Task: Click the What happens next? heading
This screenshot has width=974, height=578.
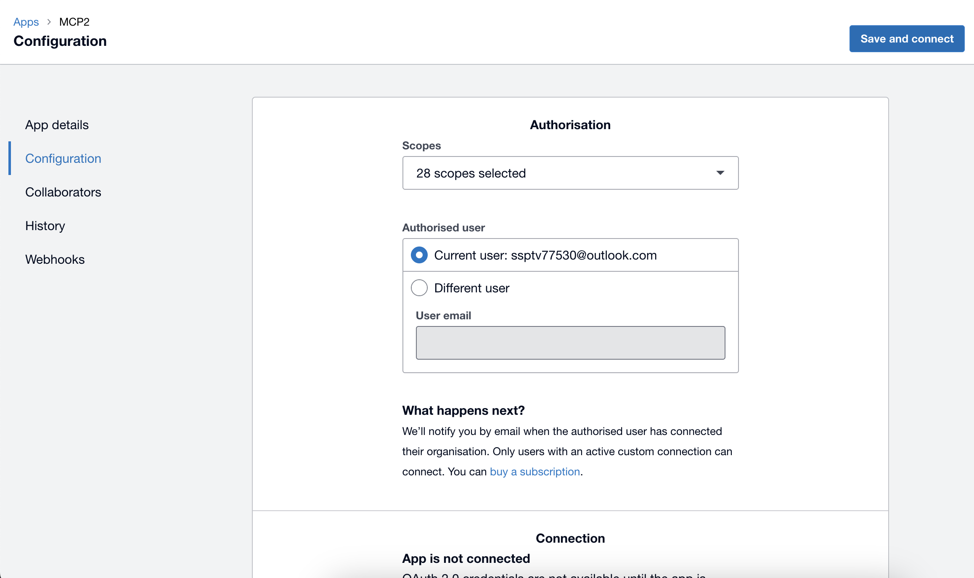Action: click(x=463, y=411)
